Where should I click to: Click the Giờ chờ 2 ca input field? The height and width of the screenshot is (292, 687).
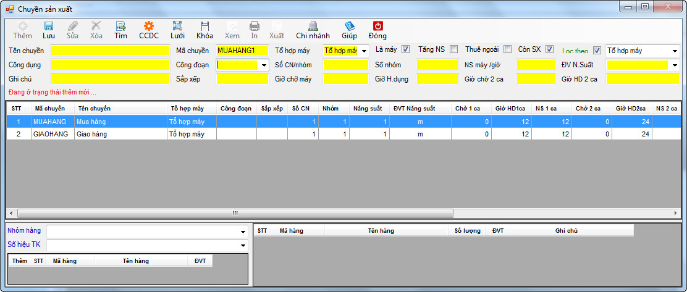[536, 79]
